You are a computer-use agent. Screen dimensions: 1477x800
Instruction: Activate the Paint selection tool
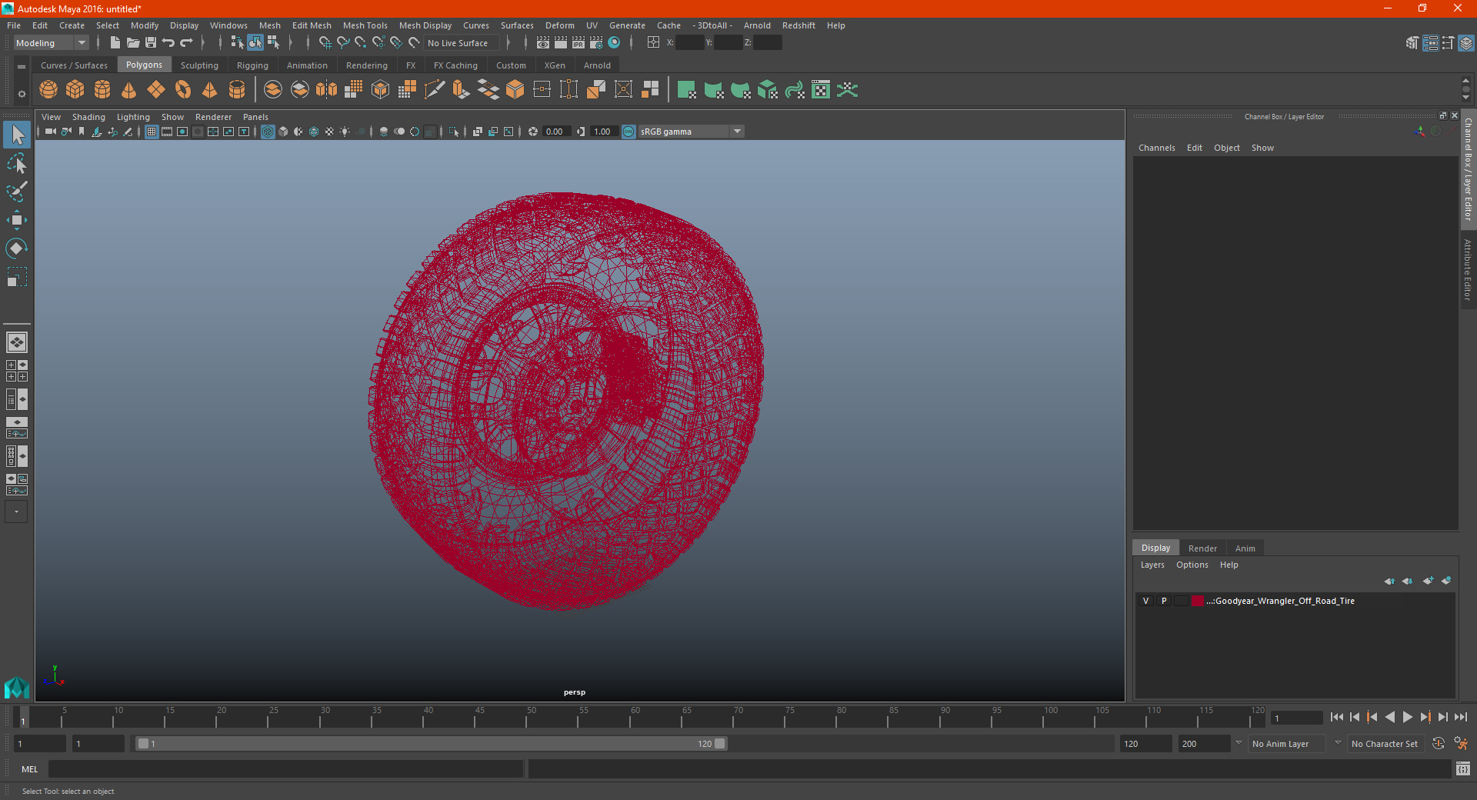tap(16, 192)
